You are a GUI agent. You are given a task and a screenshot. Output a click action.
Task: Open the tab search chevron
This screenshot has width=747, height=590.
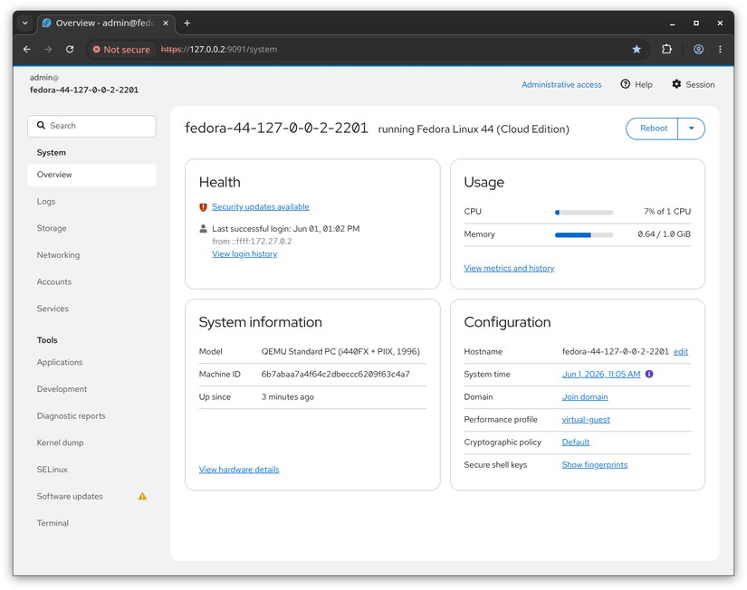click(x=24, y=23)
